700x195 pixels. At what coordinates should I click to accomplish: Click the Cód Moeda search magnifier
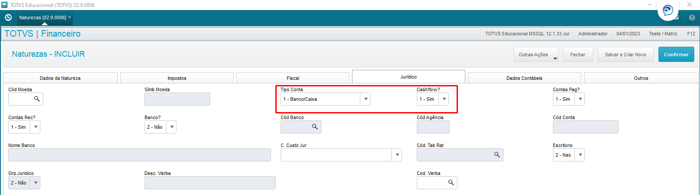pos(37,99)
